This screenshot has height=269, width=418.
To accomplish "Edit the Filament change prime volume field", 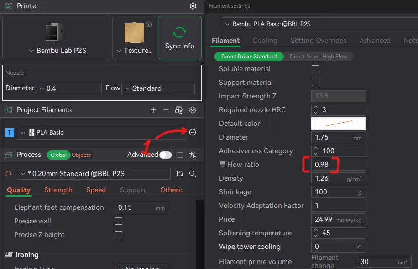I will click(x=384, y=262).
